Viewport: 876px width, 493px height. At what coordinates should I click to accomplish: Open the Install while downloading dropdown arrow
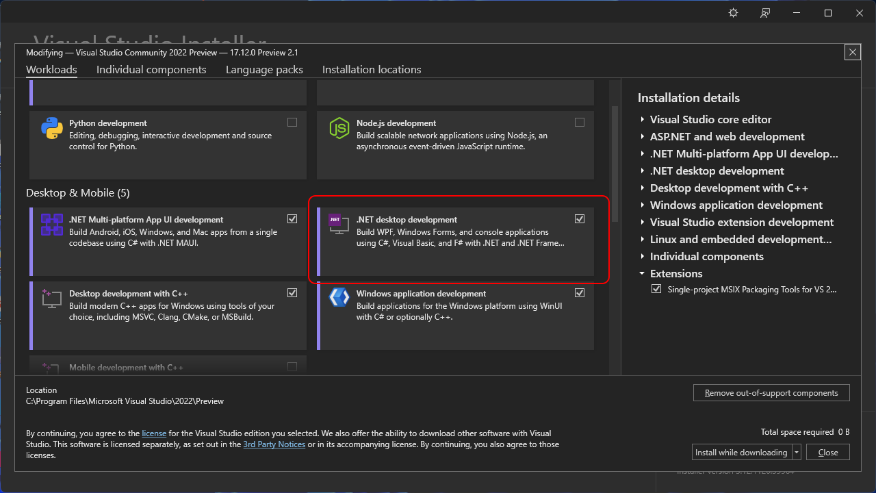[x=797, y=453]
